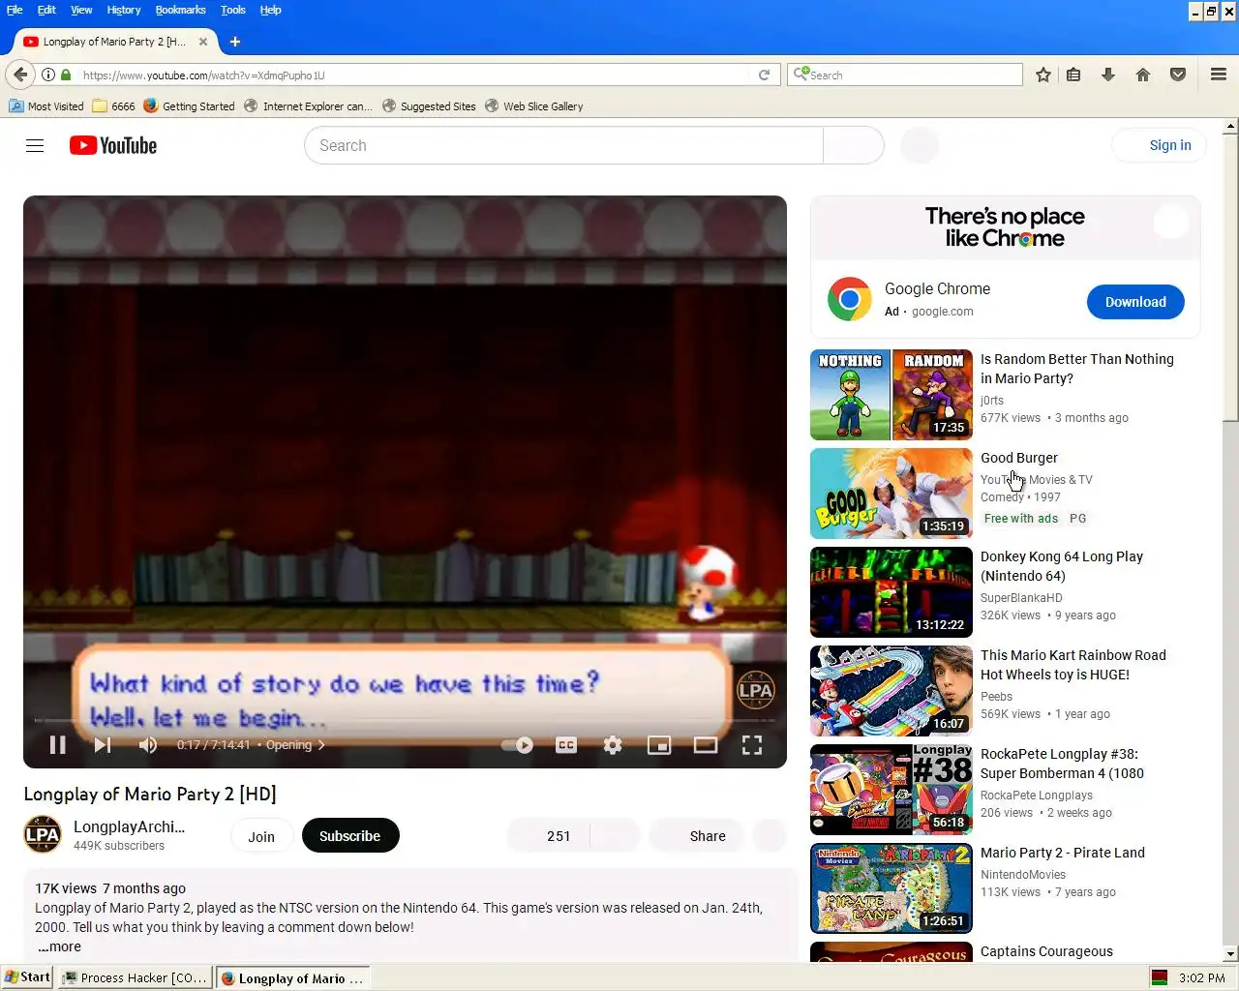Enable miniplayer mode icon
1239x991 pixels.
tap(659, 744)
